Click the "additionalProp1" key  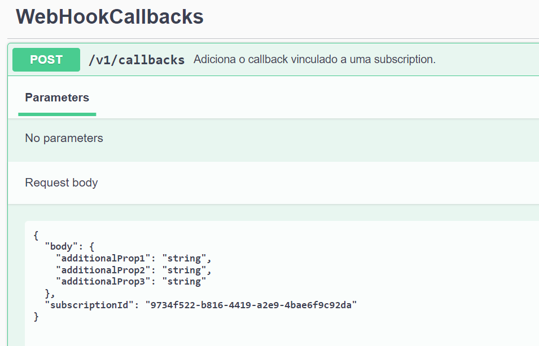click(x=106, y=259)
